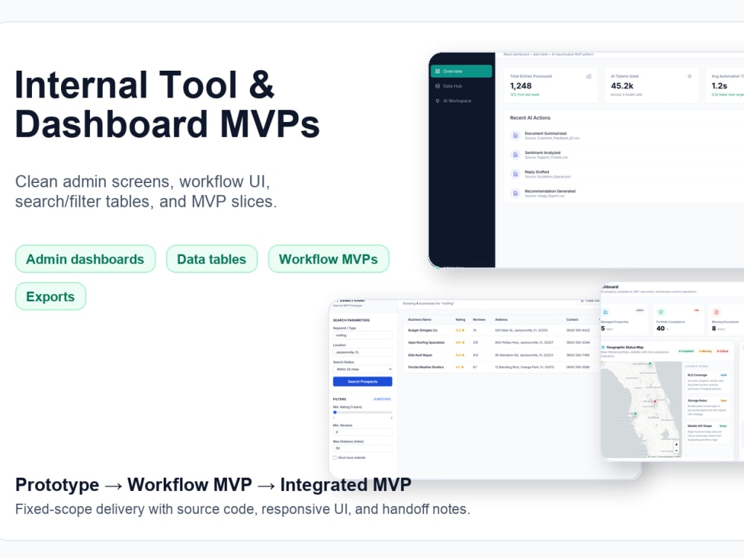Click the Missing Documents file icon
Image resolution: width=744 pixels, height=558 pixels.
point(716,312)
